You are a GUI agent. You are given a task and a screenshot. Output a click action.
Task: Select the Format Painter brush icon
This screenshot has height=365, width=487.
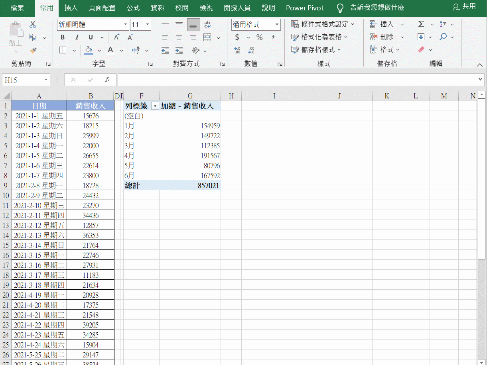(33, 51)
